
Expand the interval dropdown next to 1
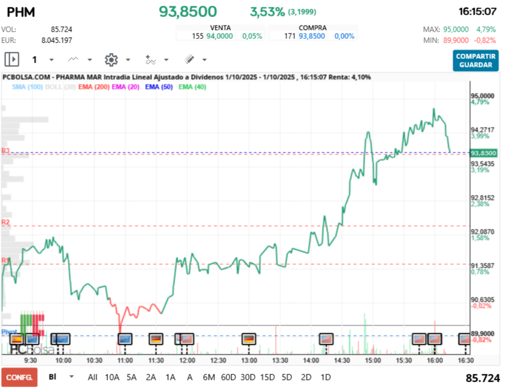51,60
